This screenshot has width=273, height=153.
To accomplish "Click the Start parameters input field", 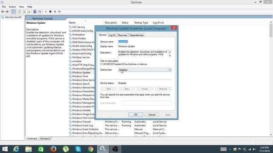I will pos(147,103).
